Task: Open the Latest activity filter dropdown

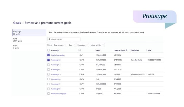Action: 97,45
